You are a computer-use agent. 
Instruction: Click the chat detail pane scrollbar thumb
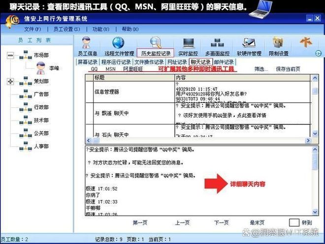315,161
